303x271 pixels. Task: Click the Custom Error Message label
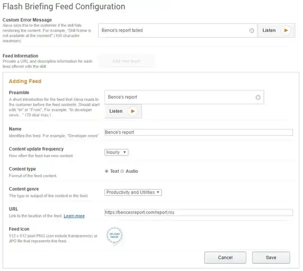27,20
